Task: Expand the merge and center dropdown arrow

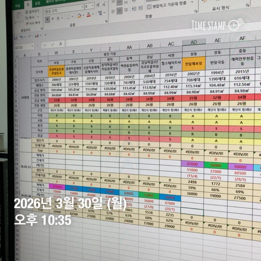Action: coord(192,2)
